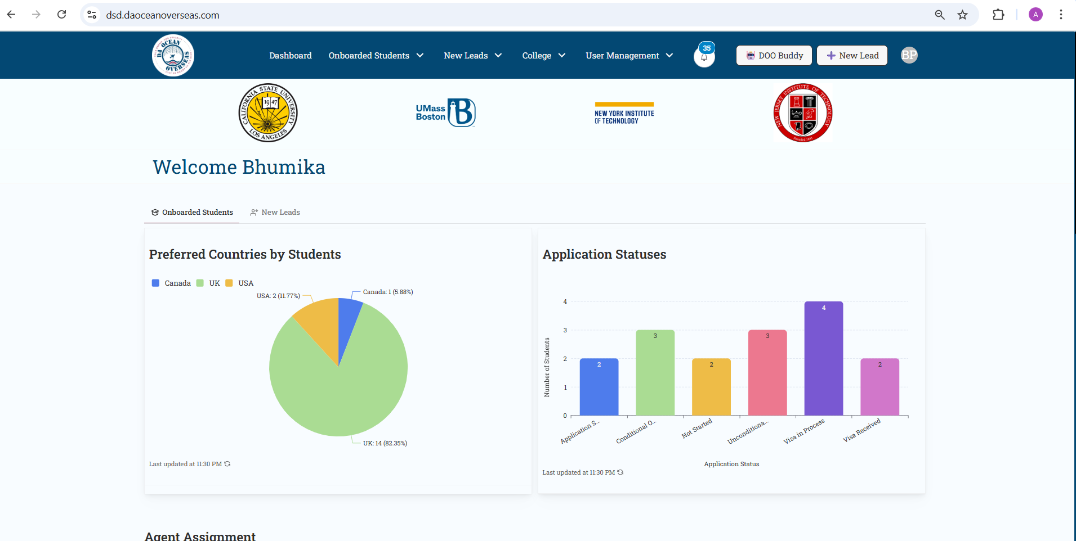Open the DOO Buddy assistant
1076x541 pixels.
[x=774, y=55]
